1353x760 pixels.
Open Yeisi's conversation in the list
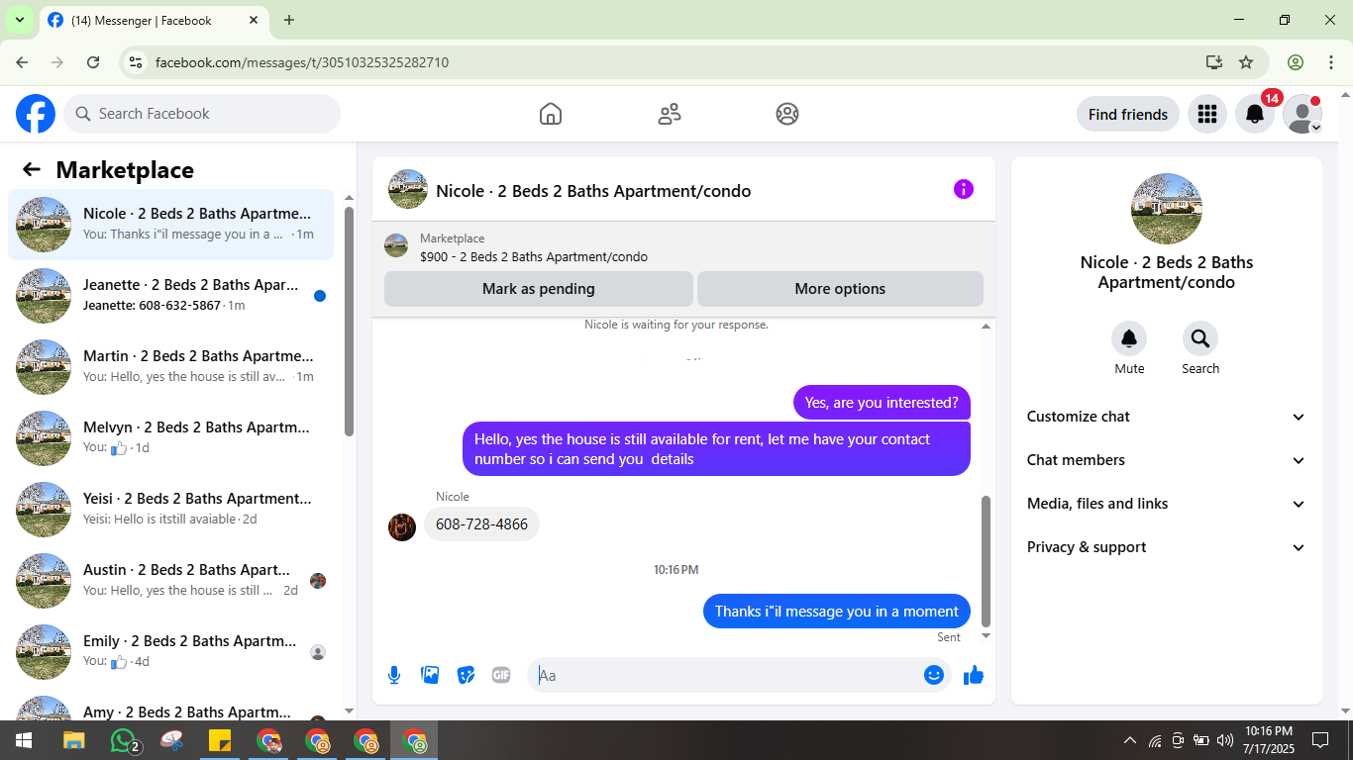point(170,510)
